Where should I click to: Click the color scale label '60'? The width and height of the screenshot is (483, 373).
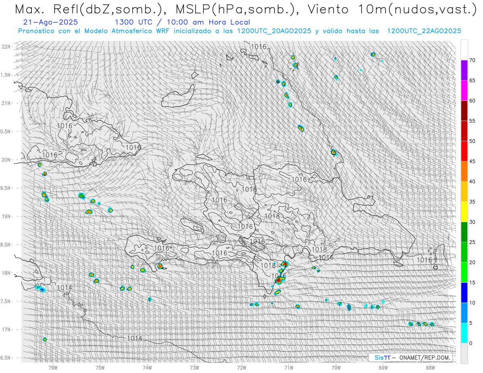click(472, 101)
